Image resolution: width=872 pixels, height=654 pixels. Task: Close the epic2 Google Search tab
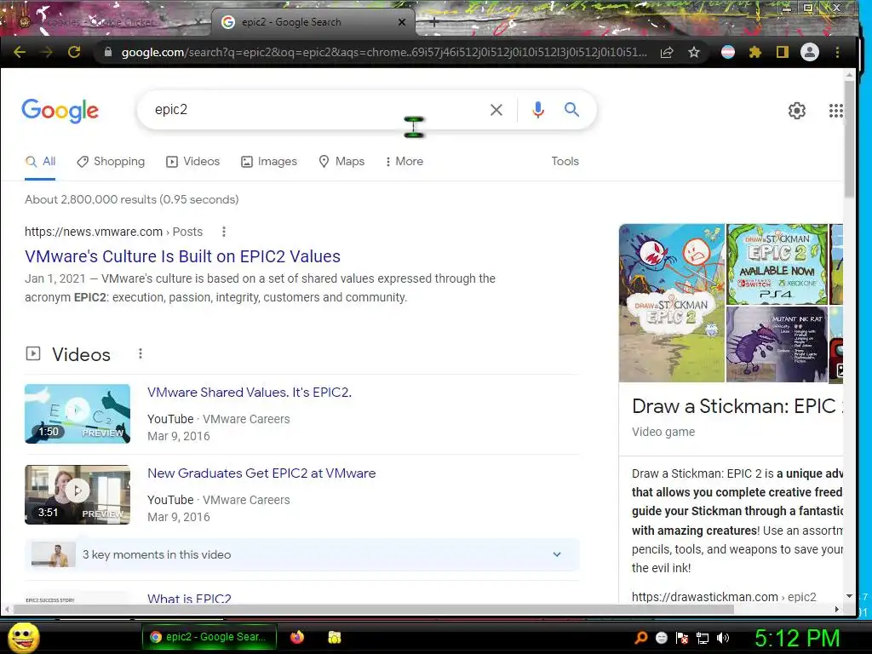[402, 22]
